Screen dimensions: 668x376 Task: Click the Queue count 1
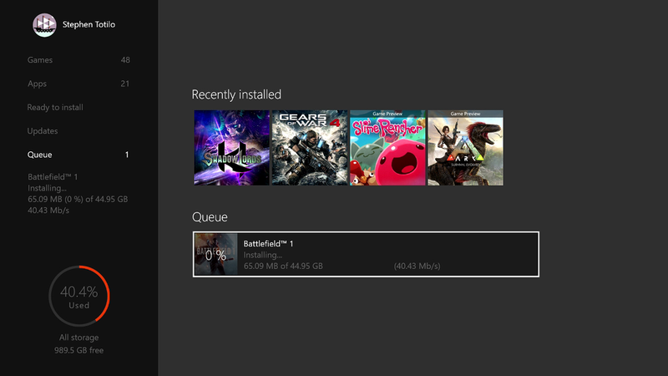click(127, 155)
